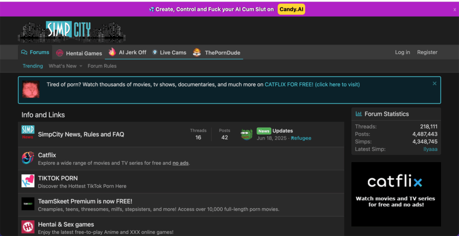Select Trending in the sub-navigation
This screenshot has width=459, height=236.
33,66
